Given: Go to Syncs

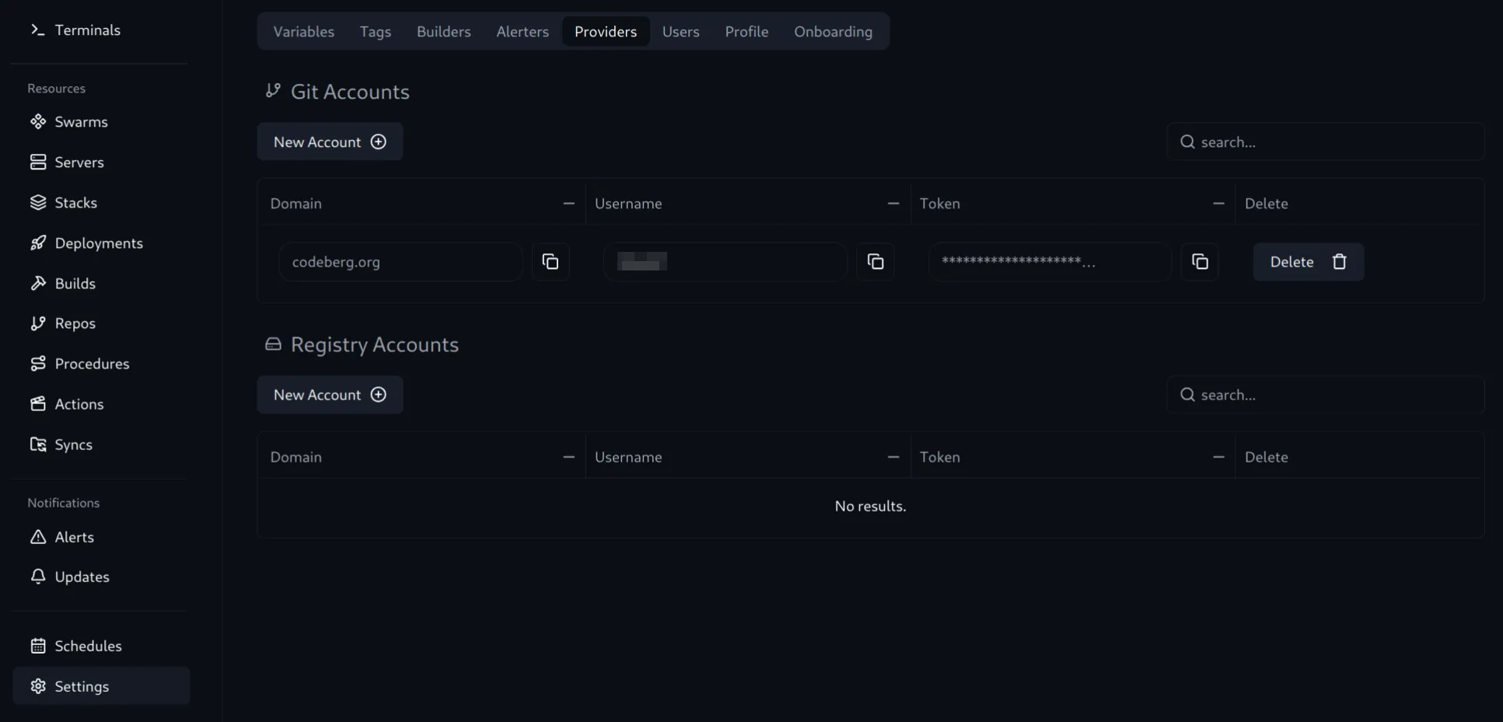Looking at the screenshot, I should coord(101,445).
